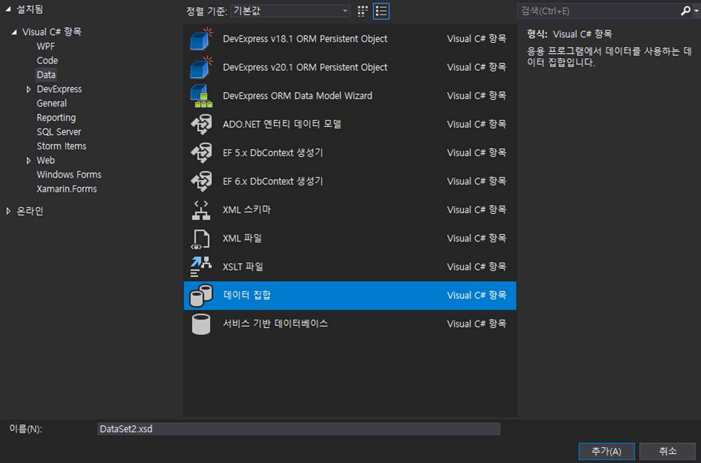Click the 추가(A) button
701x463 pixels.
[x=606, y=451]
